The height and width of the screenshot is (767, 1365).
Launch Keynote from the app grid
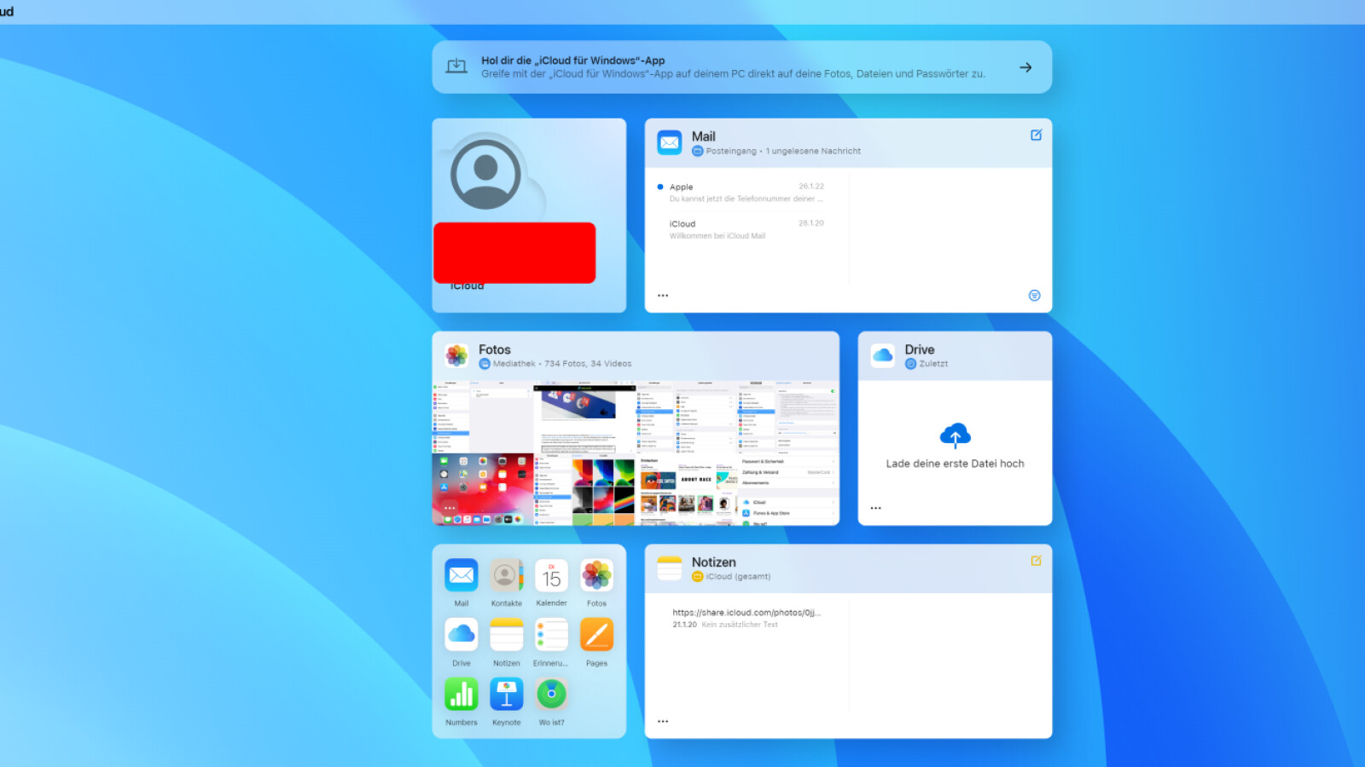(506, 695)
